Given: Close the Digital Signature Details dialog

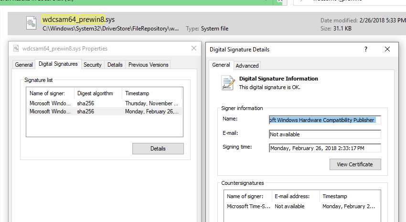Looking at the screenshot, I should click(387, 49).
